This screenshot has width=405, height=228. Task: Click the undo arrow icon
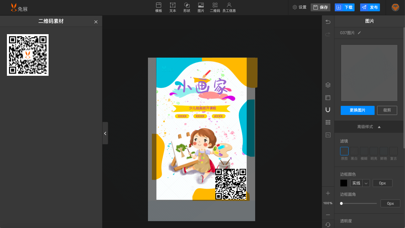pos(328,22)
